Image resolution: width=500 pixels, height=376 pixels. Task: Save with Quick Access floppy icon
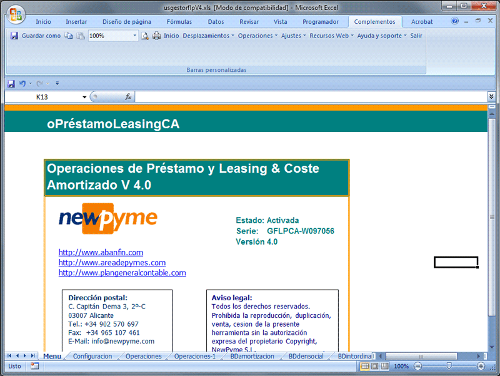pos(11,84)
